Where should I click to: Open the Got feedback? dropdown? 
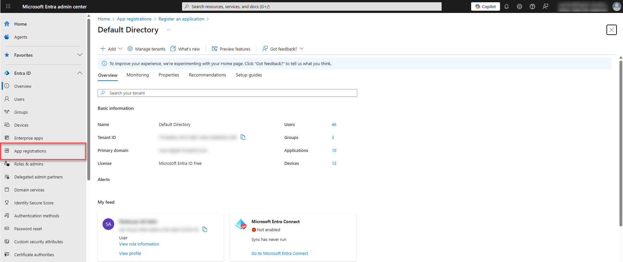coord(283,49)
